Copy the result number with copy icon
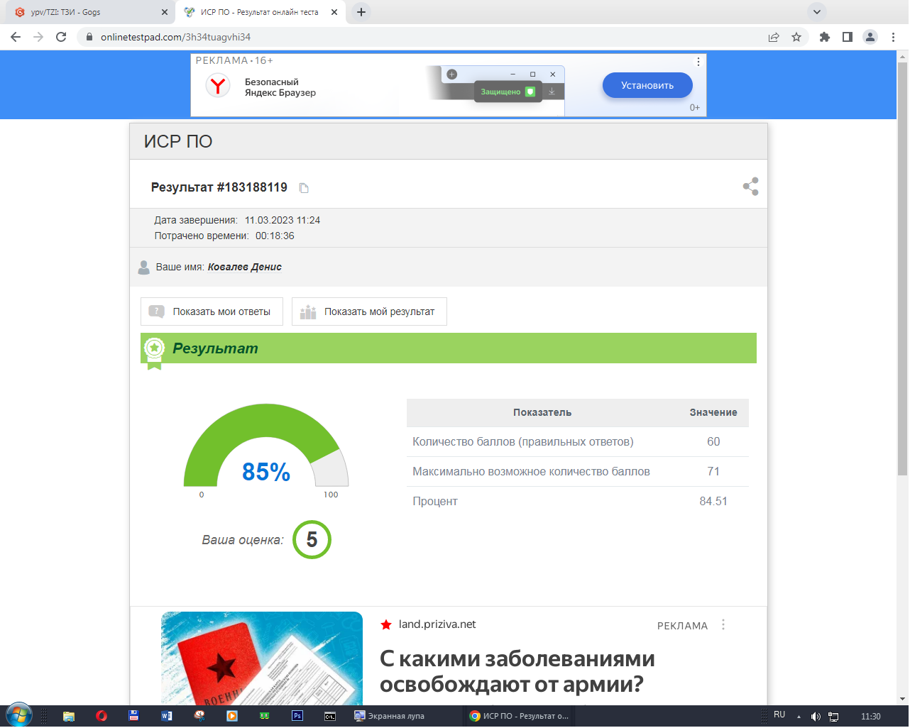This screenshot has height=728, width=910. pos(304,188)
